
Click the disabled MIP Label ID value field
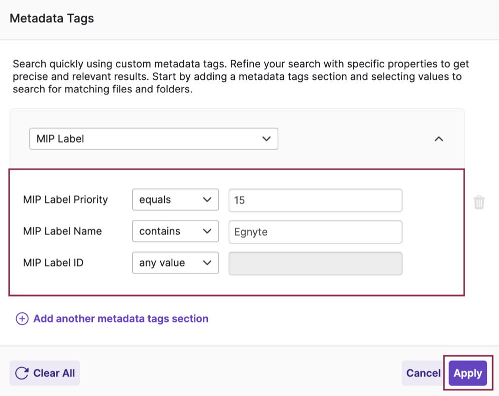coord(315,263)
